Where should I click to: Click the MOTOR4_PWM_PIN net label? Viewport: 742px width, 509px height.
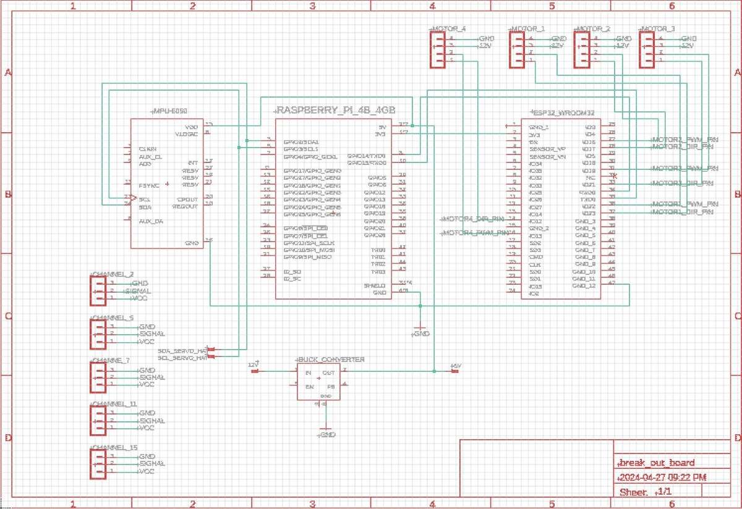[x=474, y=233]
